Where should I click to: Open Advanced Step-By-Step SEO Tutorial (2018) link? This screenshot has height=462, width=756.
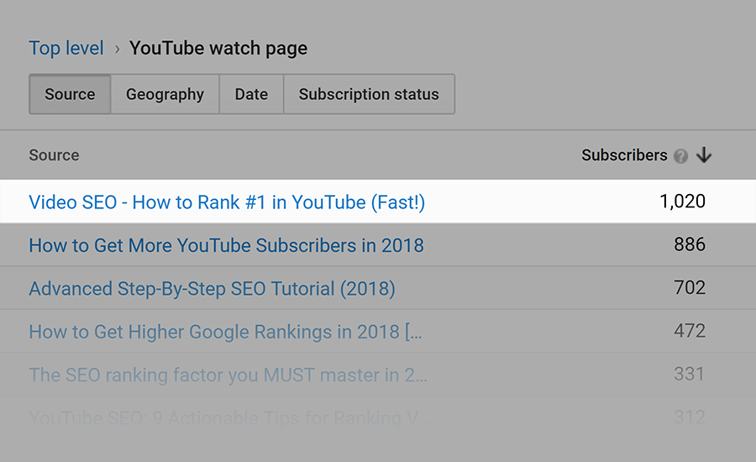tap(212, 289)
